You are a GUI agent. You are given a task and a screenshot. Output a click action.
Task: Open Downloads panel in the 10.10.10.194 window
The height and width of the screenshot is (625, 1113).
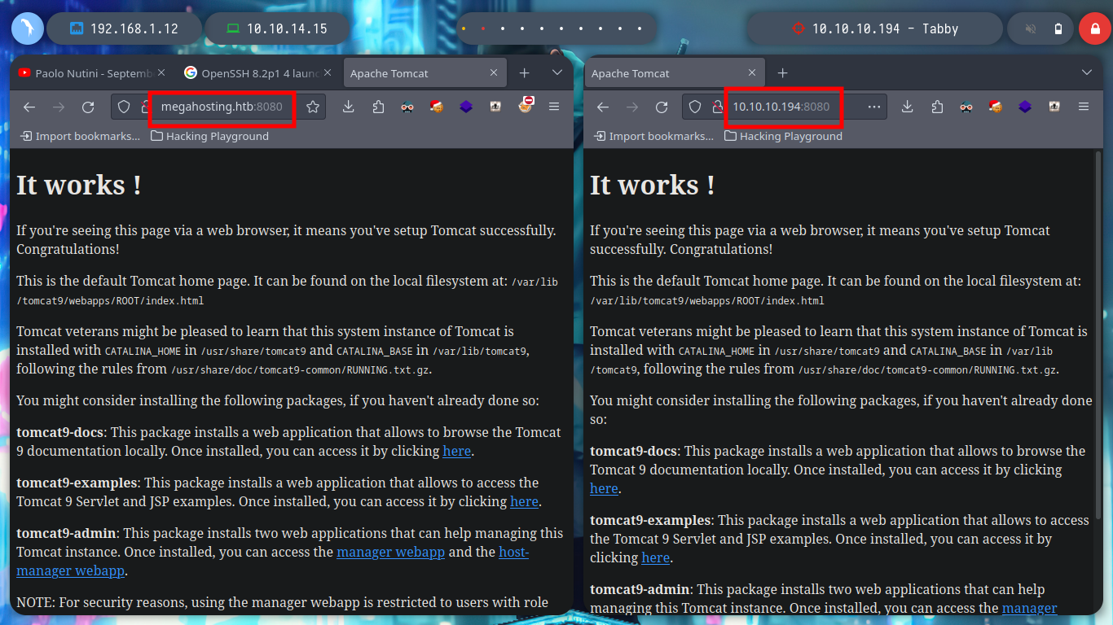(907, 107)
